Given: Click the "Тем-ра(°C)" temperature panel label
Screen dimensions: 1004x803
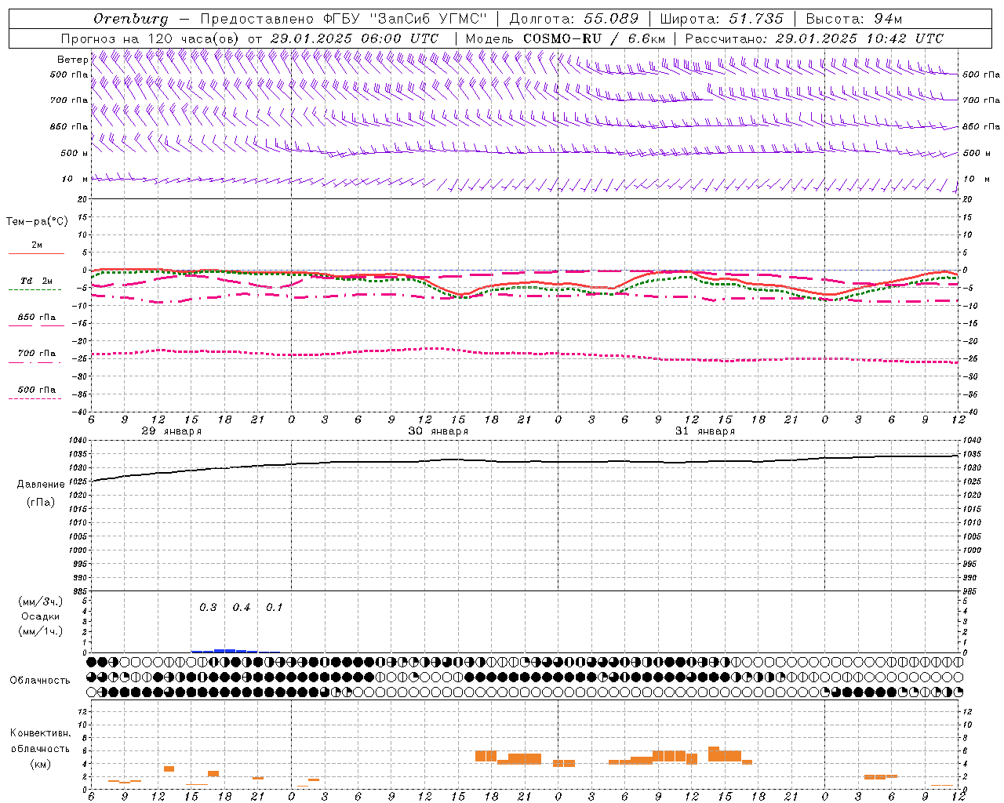Looking at the screenshot, I should pyautogui.click(x=38, y=222).
